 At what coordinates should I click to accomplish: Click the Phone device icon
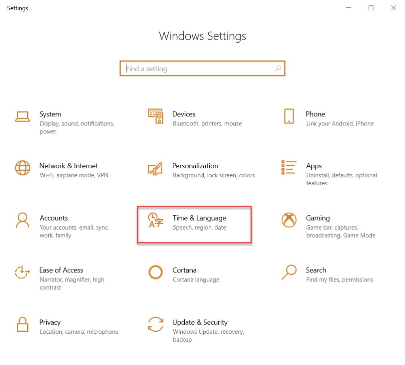(x=289, y=116)
